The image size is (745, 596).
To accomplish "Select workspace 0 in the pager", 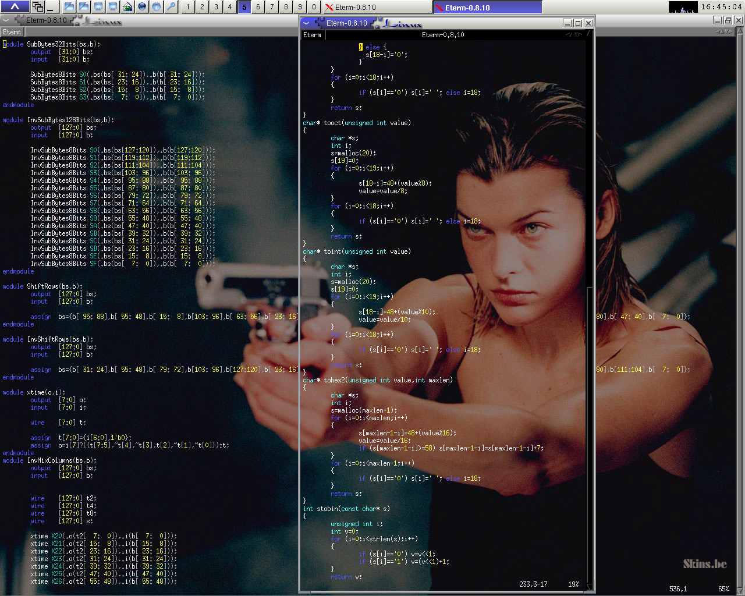I will [314, 7].
